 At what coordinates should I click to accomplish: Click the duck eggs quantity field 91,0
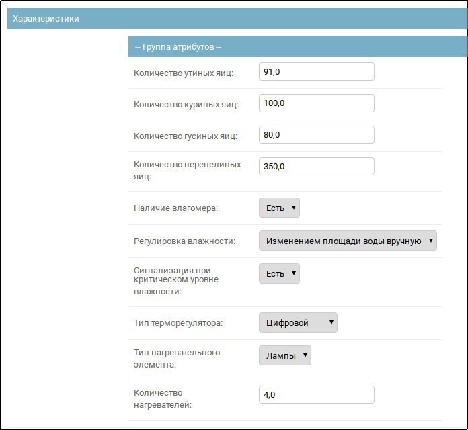pos(317,72)
